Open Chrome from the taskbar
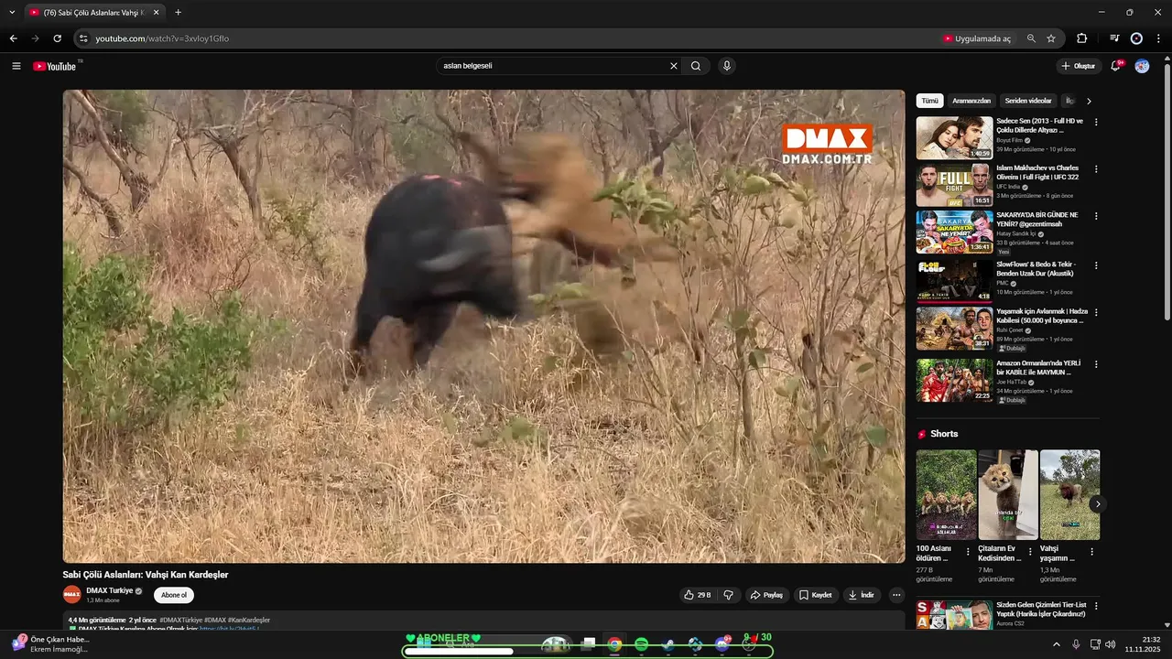 (614, 644)
